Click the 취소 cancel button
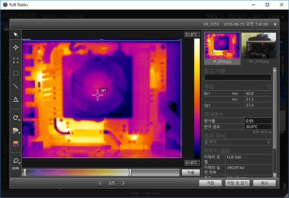The width and height of the screenshot is (289, 198). tap(264, 183)
